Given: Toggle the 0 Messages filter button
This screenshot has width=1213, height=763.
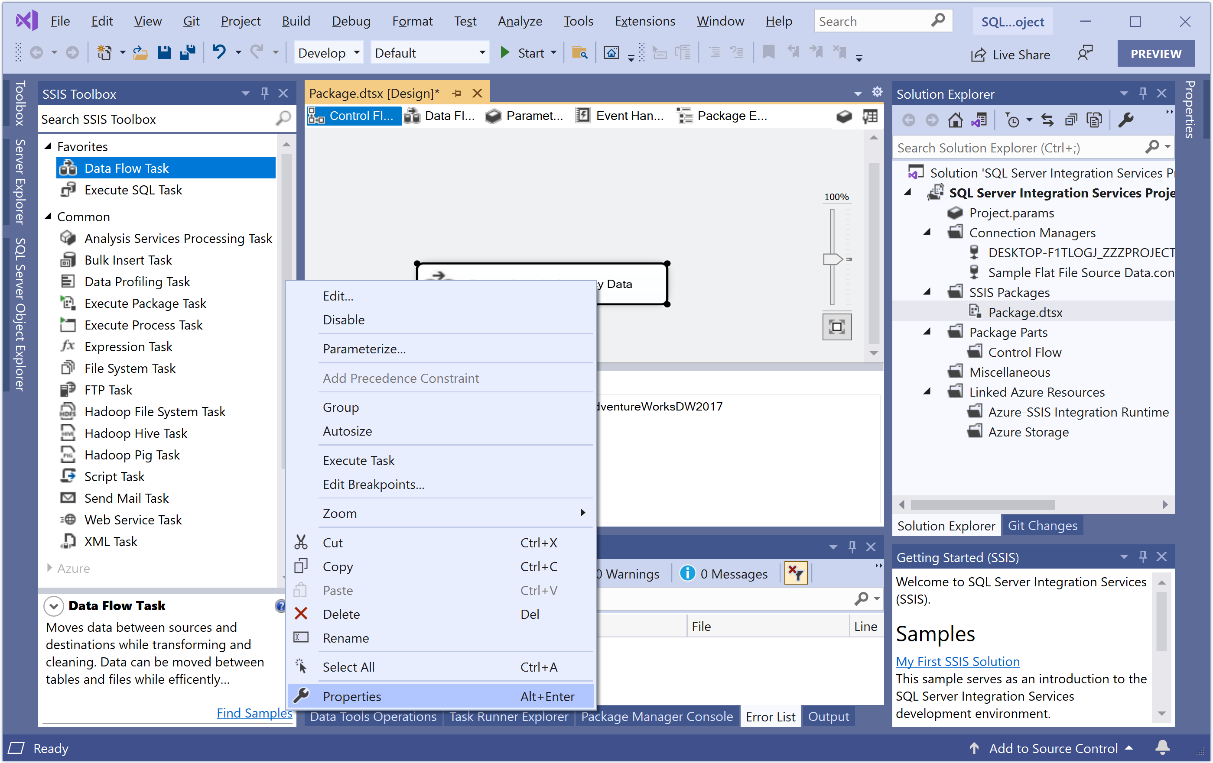Looking at the screenshot, I should click(724, 573).
